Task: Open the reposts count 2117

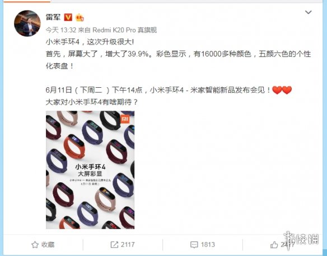Action: click(128, 245)
